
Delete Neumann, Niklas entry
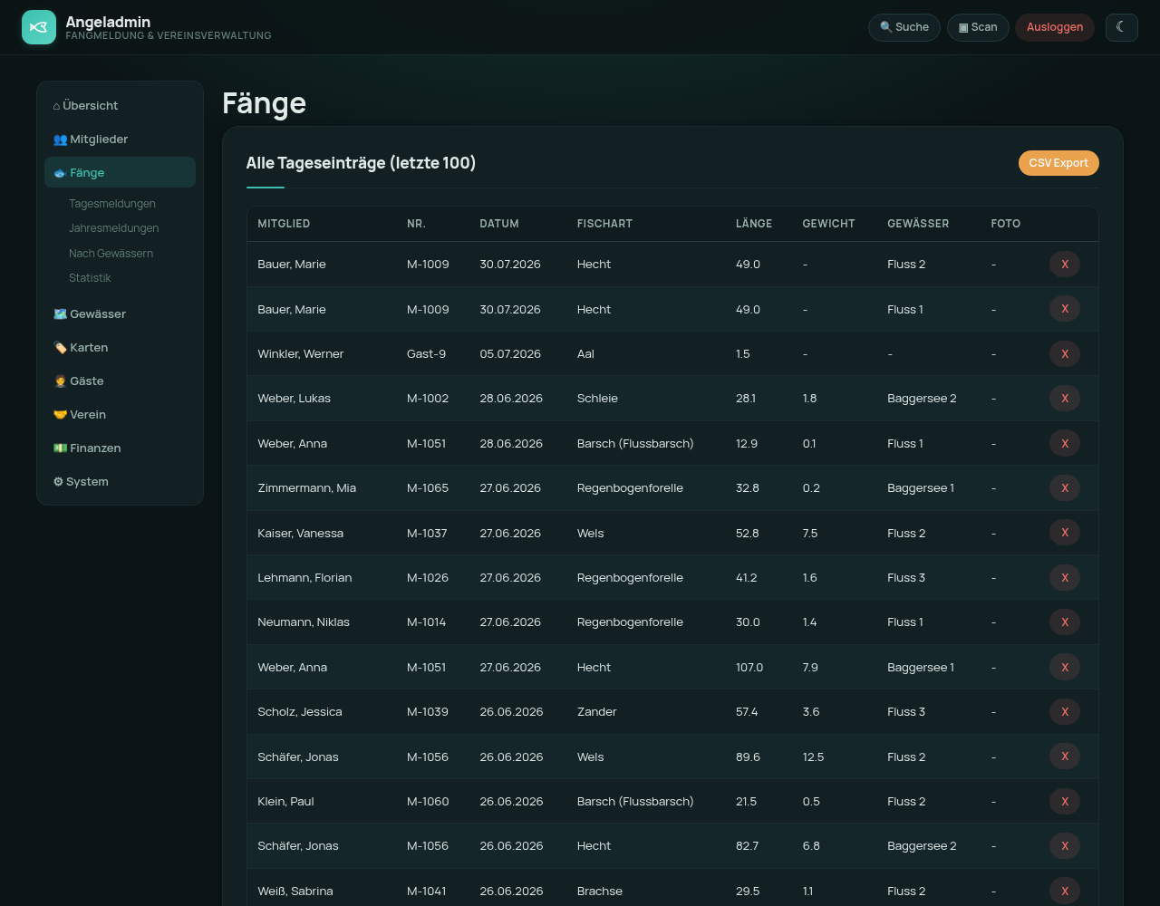pos(1065,622)
